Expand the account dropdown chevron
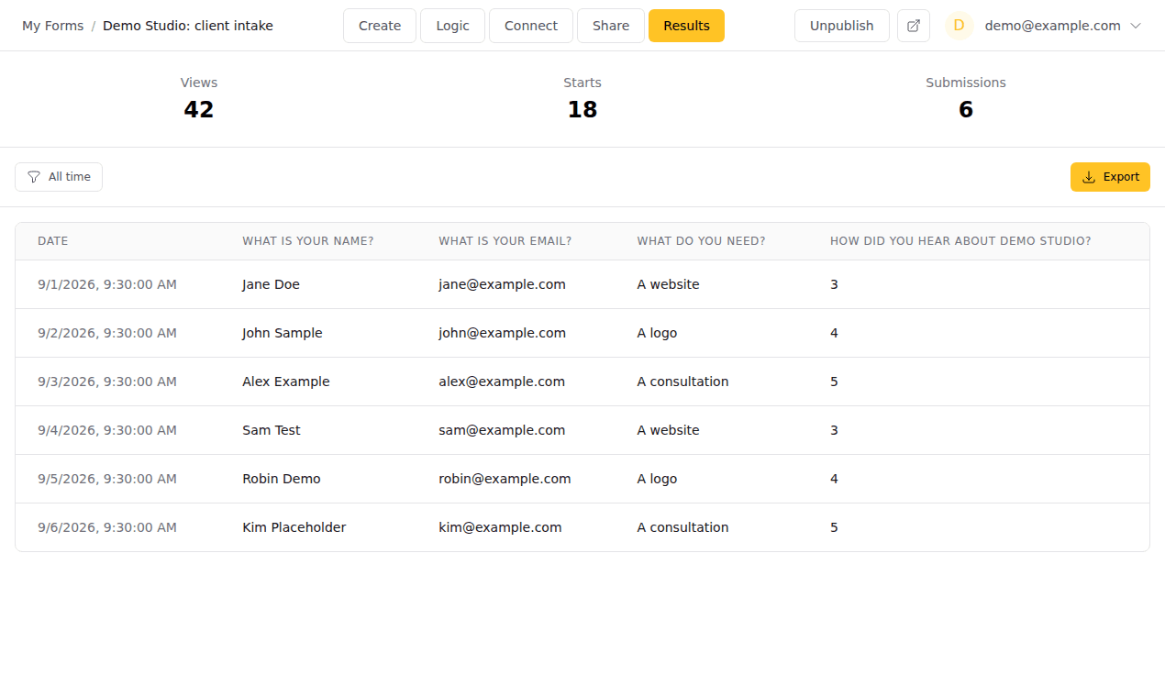Viewport: 1165px width, 697px height. coord(1136,26)
